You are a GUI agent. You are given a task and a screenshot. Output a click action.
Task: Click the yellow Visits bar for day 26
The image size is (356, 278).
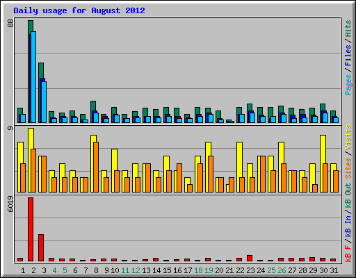281,153
